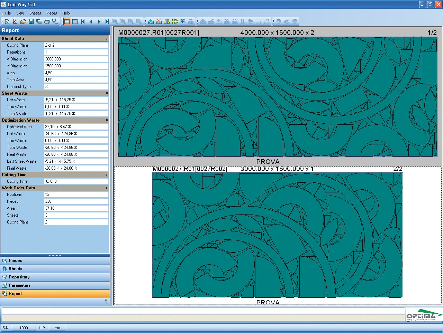Click the greyed insert-into-tray icon
This screenshot has width=443, height=333.
coord(203,21)
